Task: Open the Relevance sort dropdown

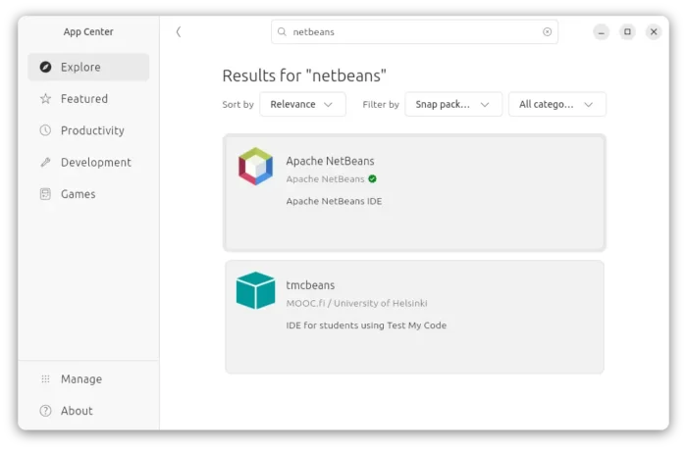Action: click(x=302, y=104)
